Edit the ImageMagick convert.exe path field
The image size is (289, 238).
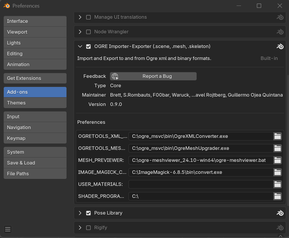tap(201, 172)
